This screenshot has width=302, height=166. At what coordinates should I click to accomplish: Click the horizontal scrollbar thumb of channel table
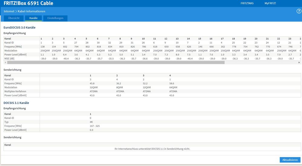point(116,63)
